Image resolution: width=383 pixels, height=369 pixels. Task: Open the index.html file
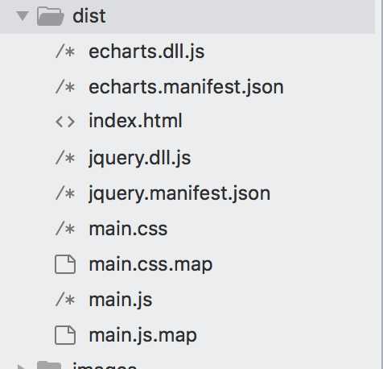[x=135, y=121]
